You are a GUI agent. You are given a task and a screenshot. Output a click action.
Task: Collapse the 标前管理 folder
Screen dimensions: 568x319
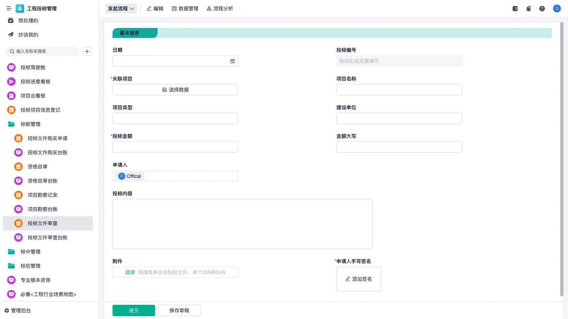(31, 124)
